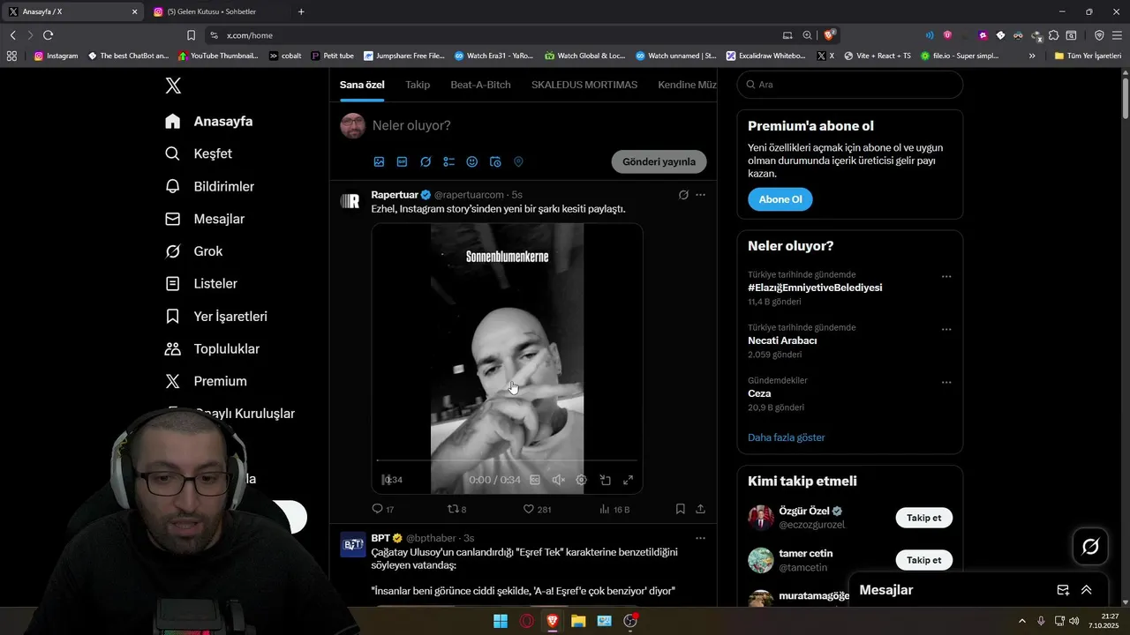Open Grok actions on Rapertuar post
The height and width of the screenshot is (635, 1130).
[x=683, y=194]
